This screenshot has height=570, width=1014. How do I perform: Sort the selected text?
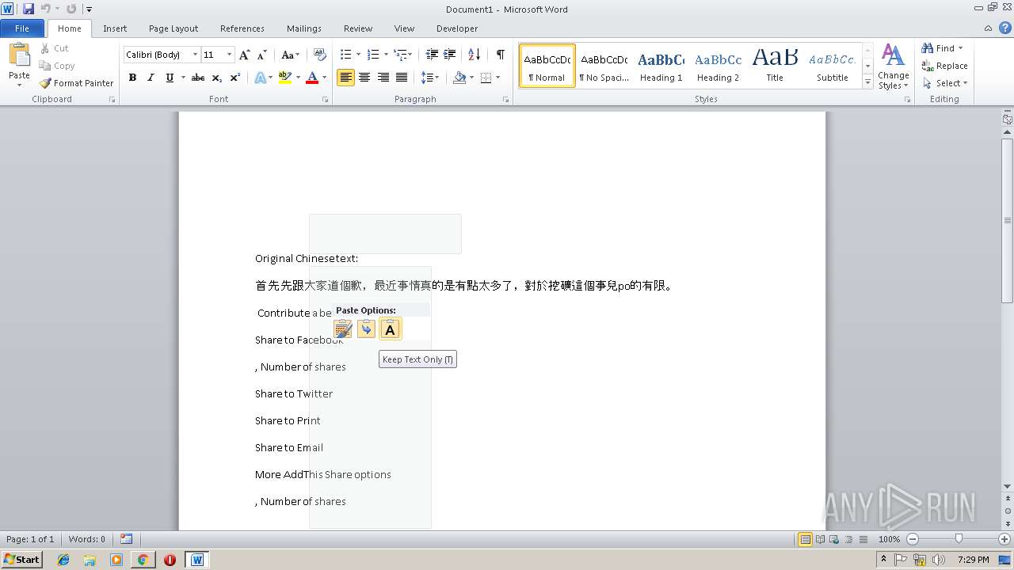click(x=474, y=55)
